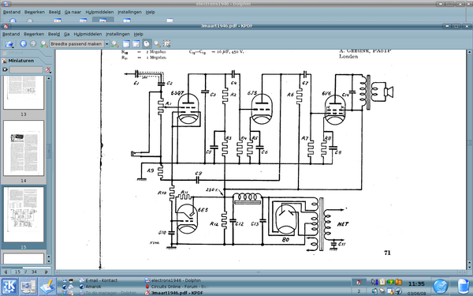
Task: Expand the Breedte passend maken zoom dropdown
Action: point(106,44)
